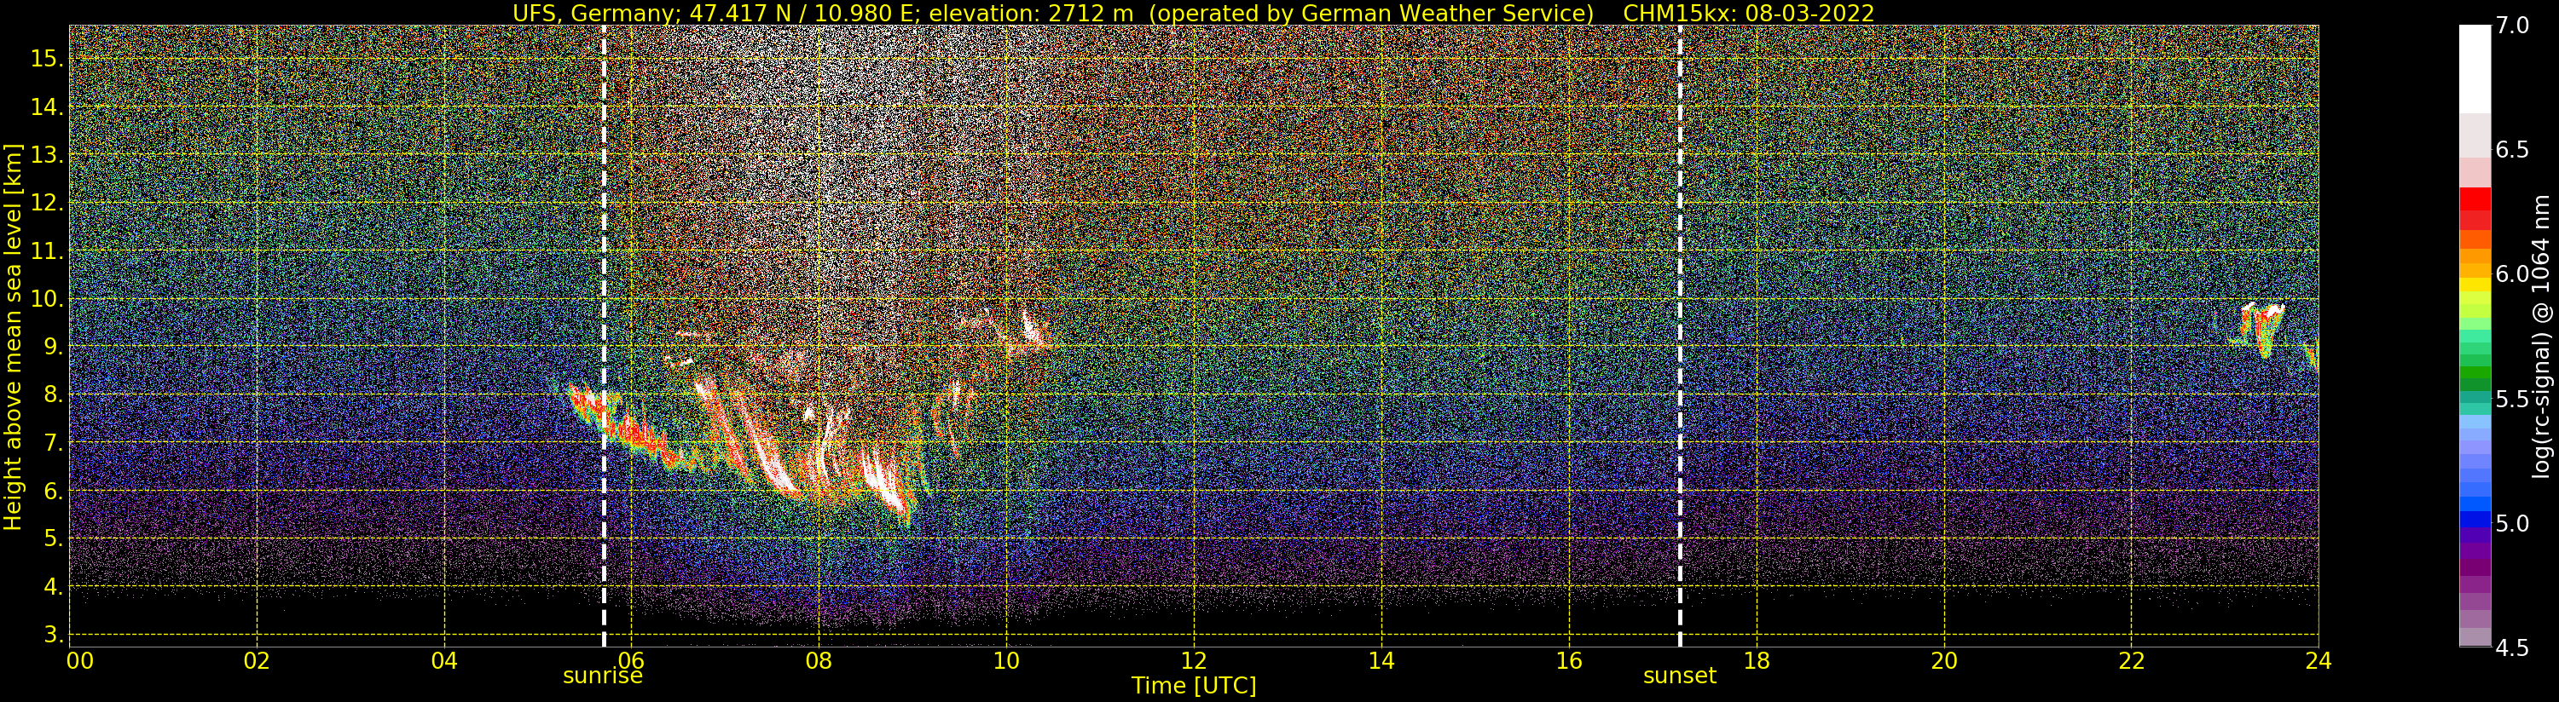Click the "5." height axis tick label
The image size is (2559, 702).
click(54, 538)
